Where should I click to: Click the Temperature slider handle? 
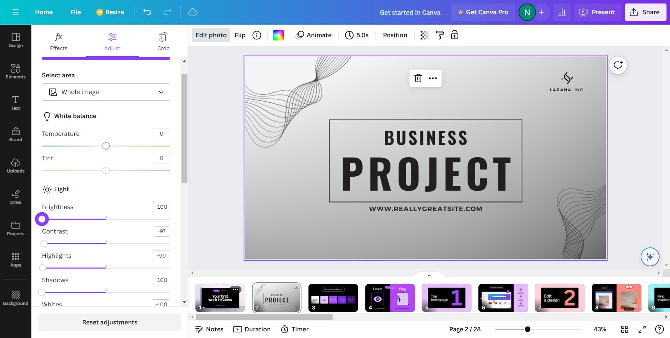[106, 146]
